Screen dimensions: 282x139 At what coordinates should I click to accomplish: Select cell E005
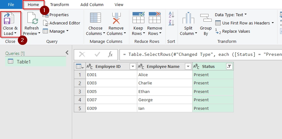click(111, 91)
